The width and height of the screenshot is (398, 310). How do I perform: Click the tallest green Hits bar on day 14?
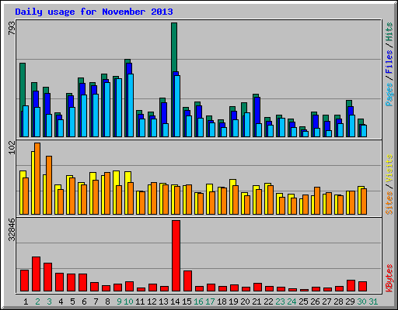(174, 46)
